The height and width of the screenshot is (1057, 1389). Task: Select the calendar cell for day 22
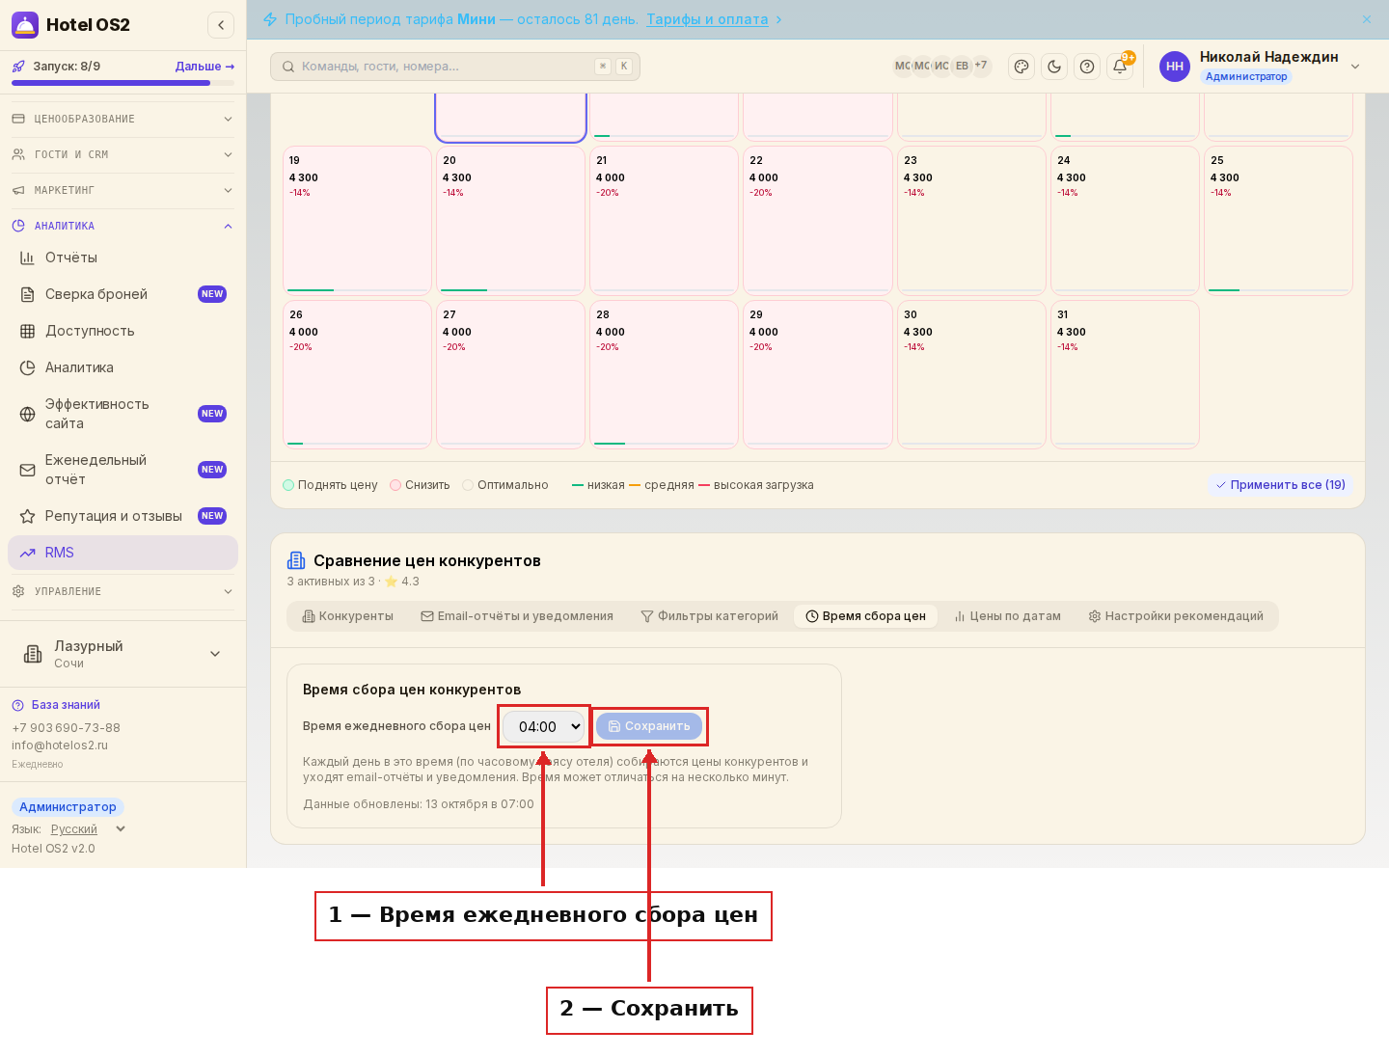[x=818, y=220]
